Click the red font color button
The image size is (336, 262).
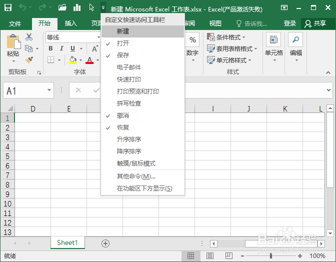(x=89, y=60)
